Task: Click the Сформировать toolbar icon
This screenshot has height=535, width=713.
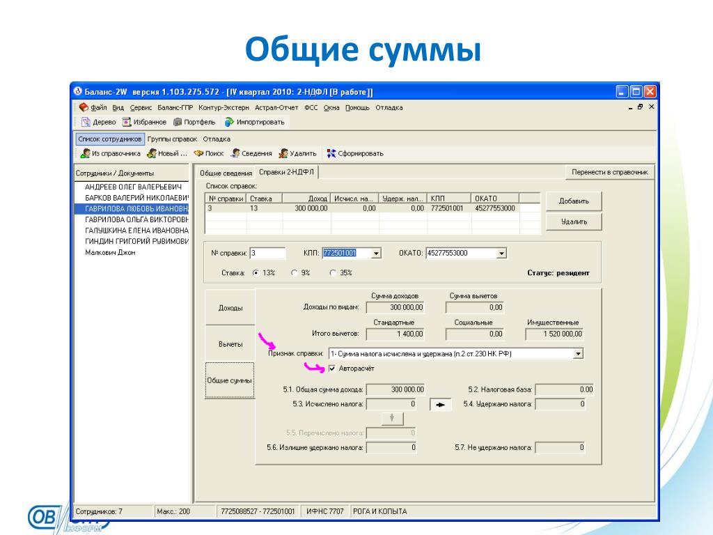Action: coord(331,153)
